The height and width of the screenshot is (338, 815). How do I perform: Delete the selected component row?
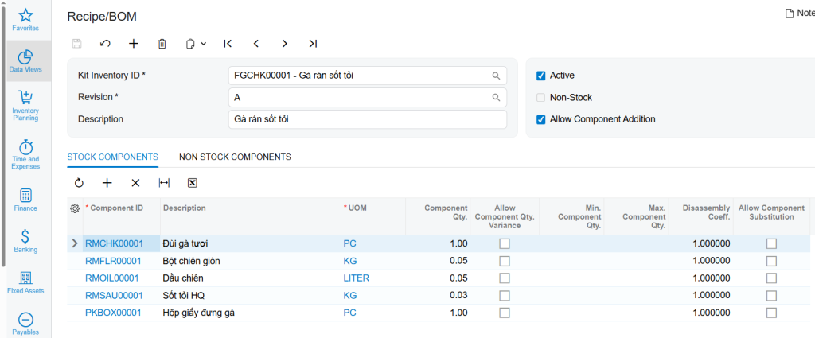click(135, 183)
